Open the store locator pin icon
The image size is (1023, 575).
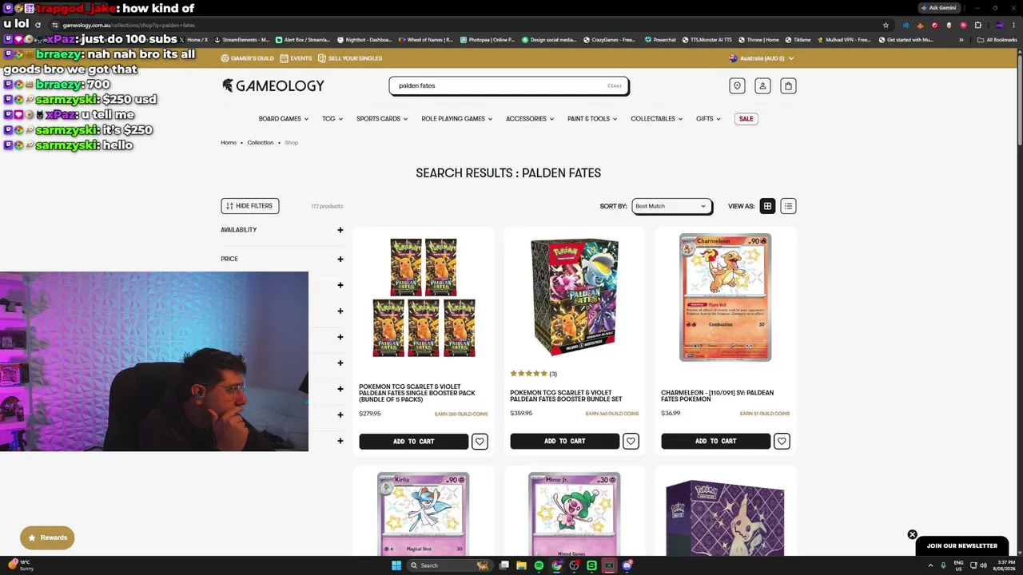coord(737,85)
